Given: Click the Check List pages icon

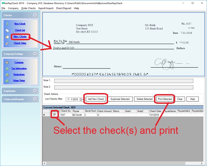Looking at the screenshot, I should pyautogui.click(x=7, y=30).
